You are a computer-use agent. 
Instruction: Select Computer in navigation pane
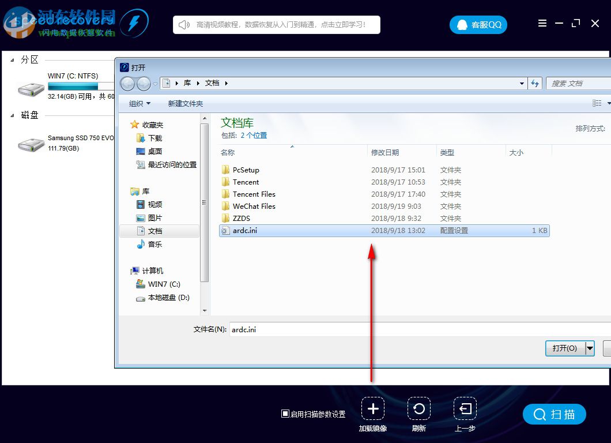click(x=147, y=271)
